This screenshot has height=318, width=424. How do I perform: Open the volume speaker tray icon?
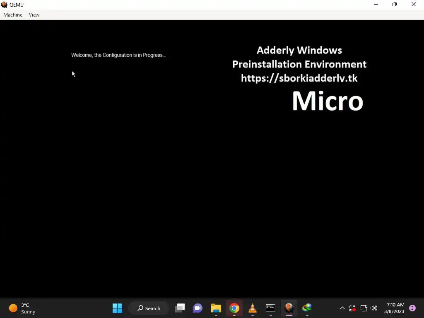[374, 308]
